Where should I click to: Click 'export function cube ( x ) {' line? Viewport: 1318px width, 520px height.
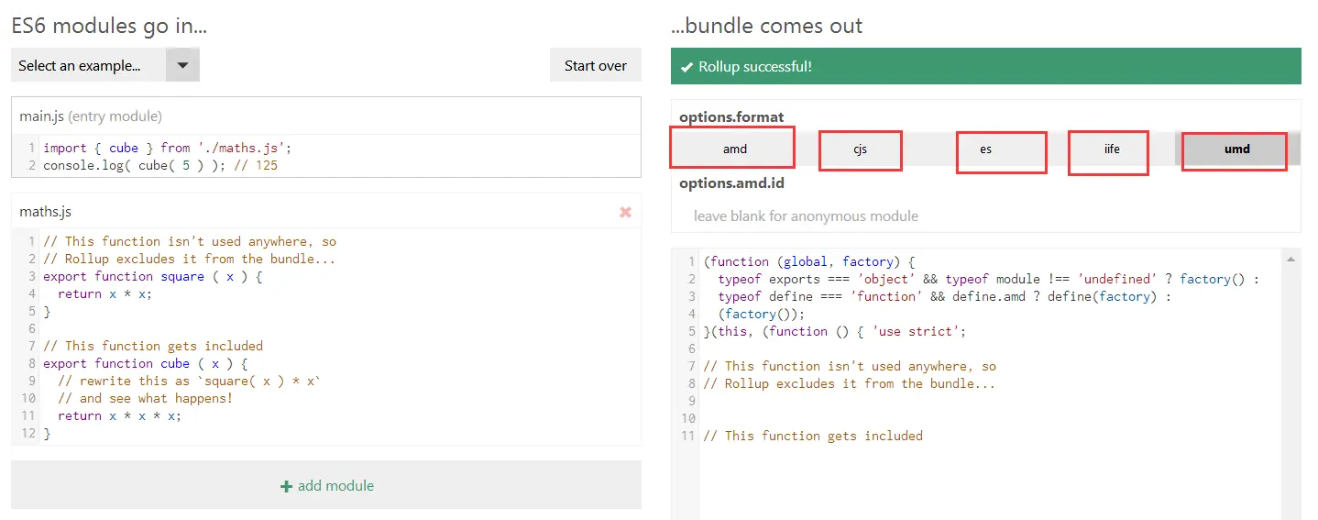(146, 363)
